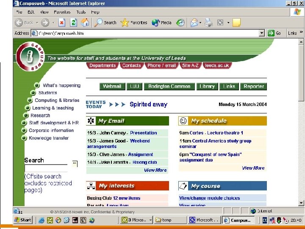Click View More under My Email
The width and height of the screenshot is (305, 229).
[155, 170]
